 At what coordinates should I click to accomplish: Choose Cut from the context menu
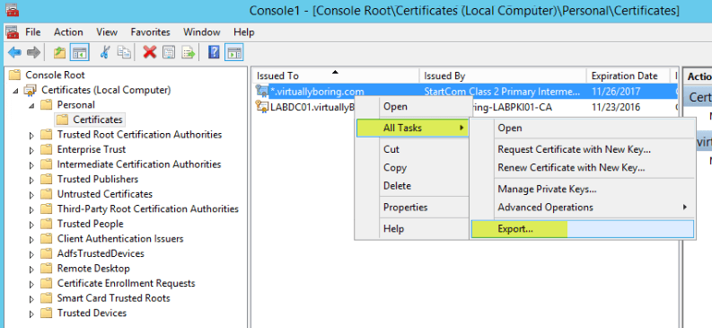pos(411,149)
